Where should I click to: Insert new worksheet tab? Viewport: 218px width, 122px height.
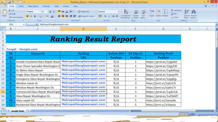click(x=28, y=111)
